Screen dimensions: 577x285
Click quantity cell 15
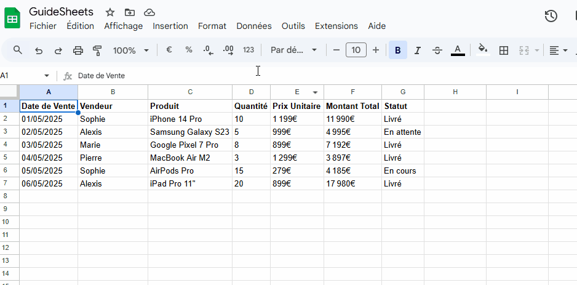click(x=251, y=171)
